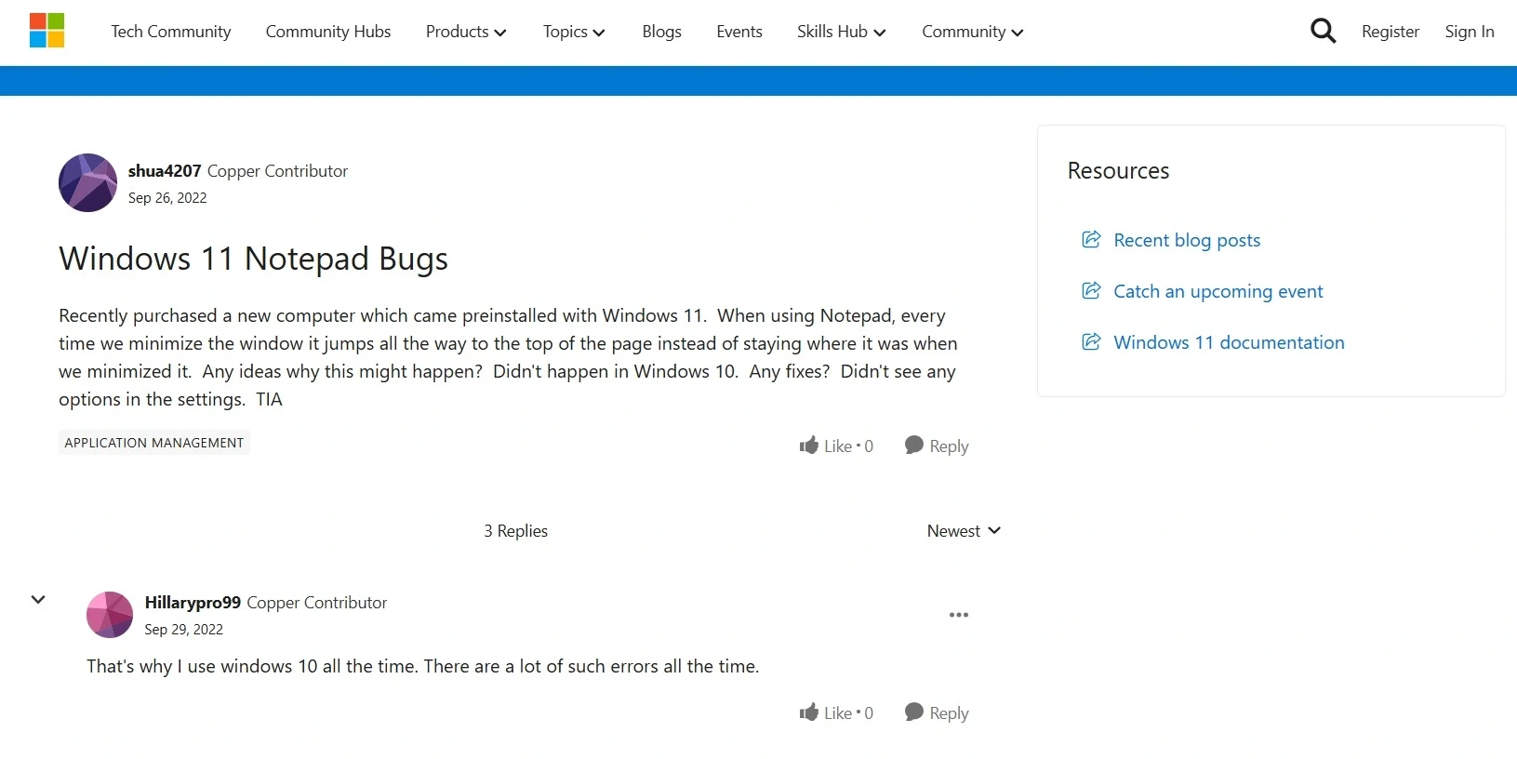Click Hillarypro99's pink avatar
The height and width of the screenshot is (759, 1517).
tap(110, 615)
